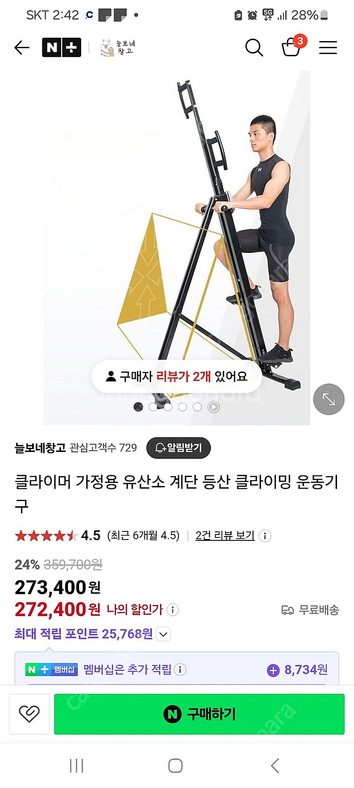Screen dimensions: 354x788
Task: Expand membership 8,734원 plus icon
Action: [x=273, y=670]
